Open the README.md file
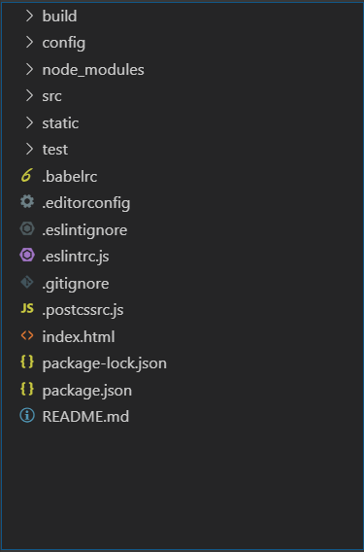 (x=182, y=416)
